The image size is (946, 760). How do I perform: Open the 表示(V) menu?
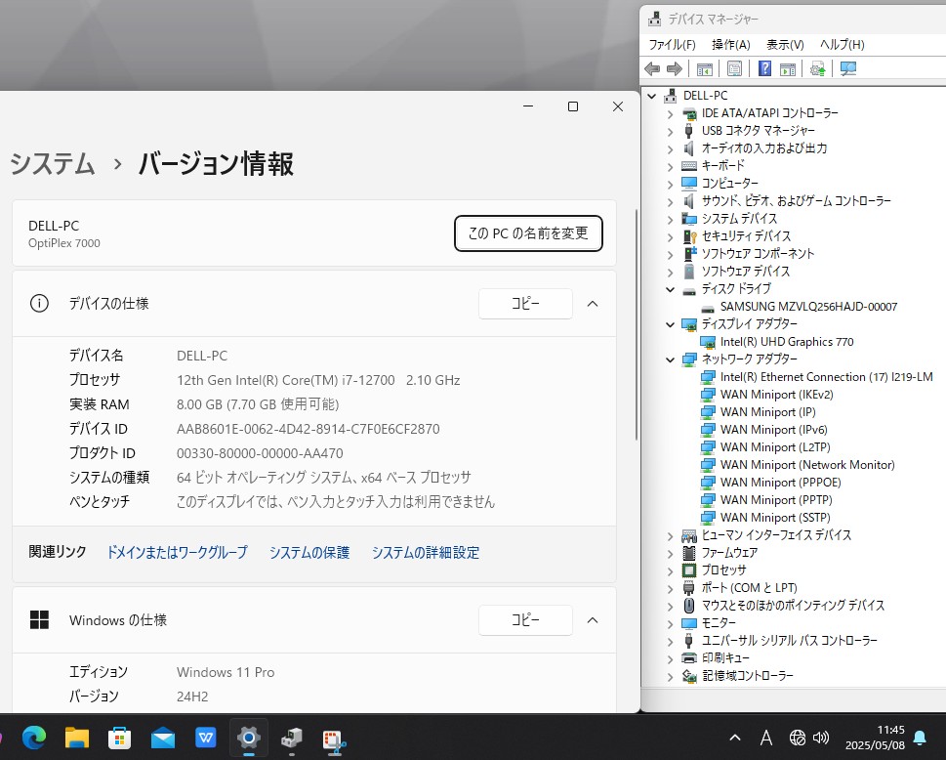coord(785,45)
